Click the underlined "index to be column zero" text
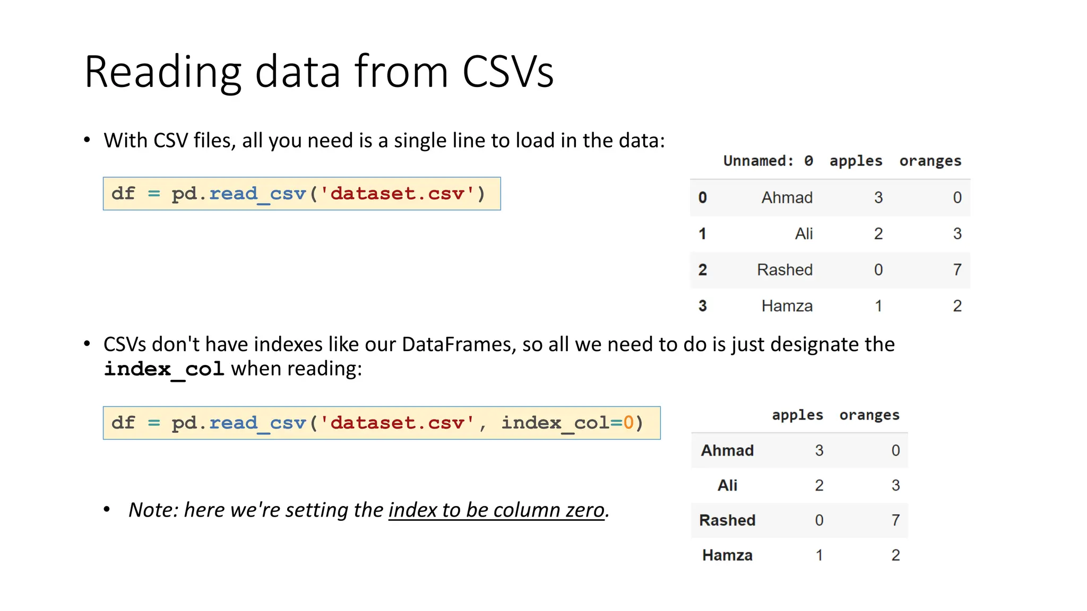The image size is (1087, 611). (x=496, y=510)
